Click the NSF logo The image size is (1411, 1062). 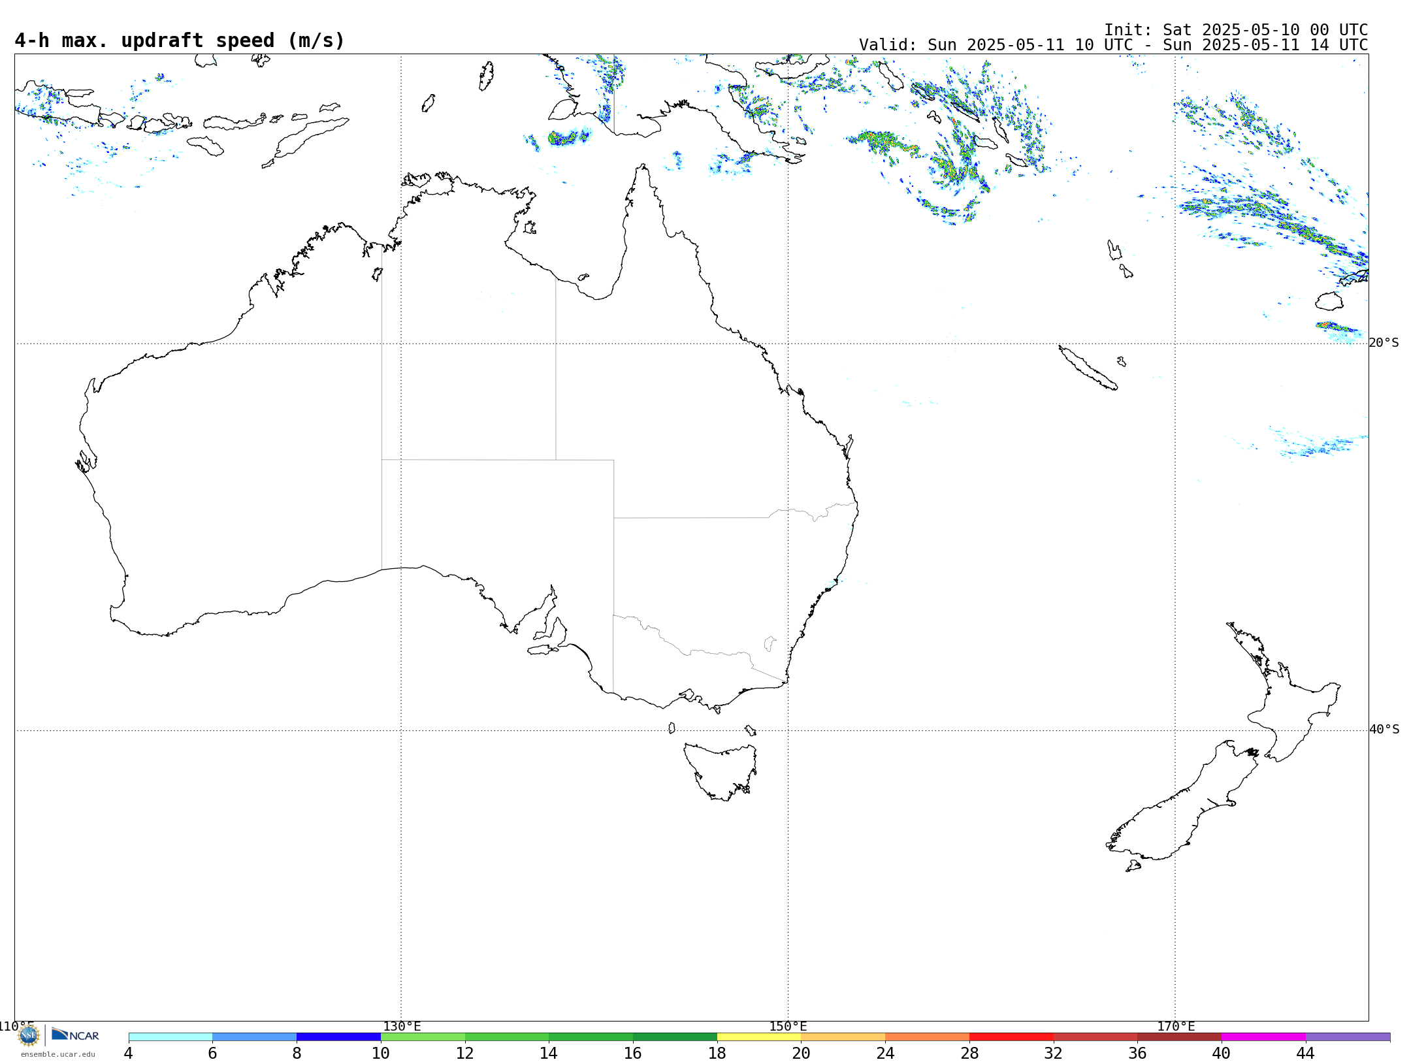click(x=29, y=1035)
